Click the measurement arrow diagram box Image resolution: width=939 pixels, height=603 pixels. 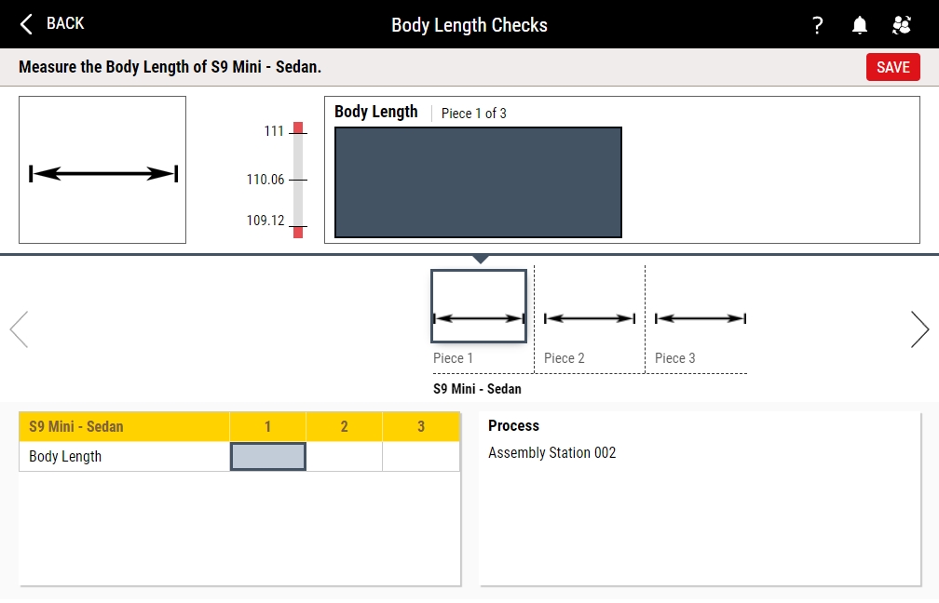click(x=102, y=170)
